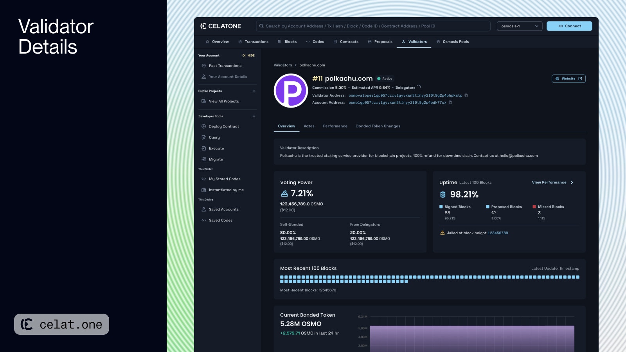Click the My Stored Codes code icon
This screenshot has height=352, width=626.
203,179
